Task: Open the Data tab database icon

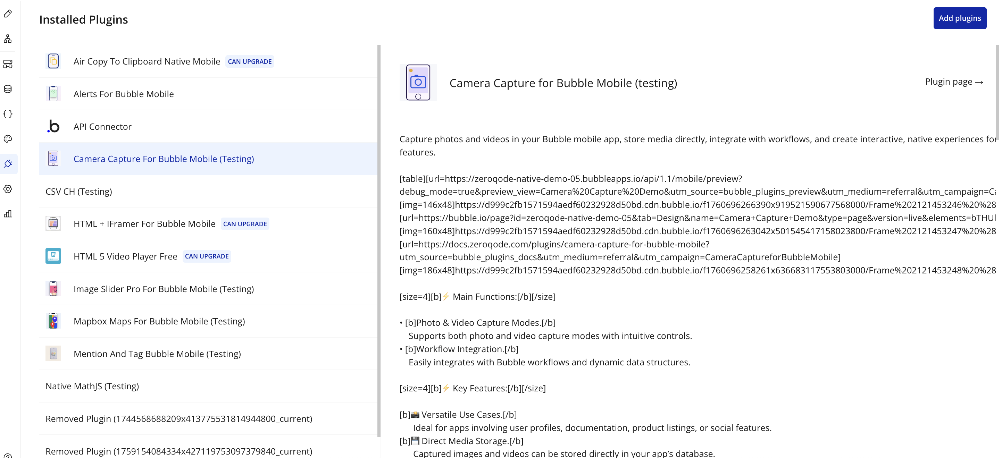Action: click(8, 89)
